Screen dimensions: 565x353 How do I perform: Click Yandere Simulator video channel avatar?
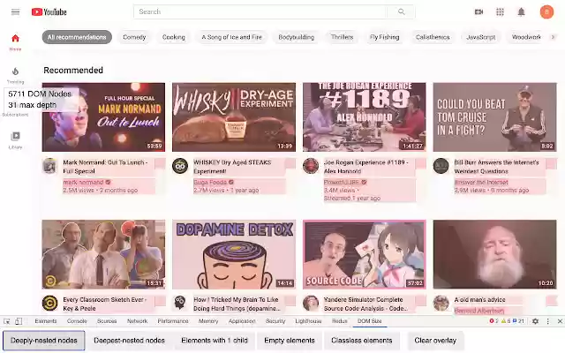tap(311, 303)
